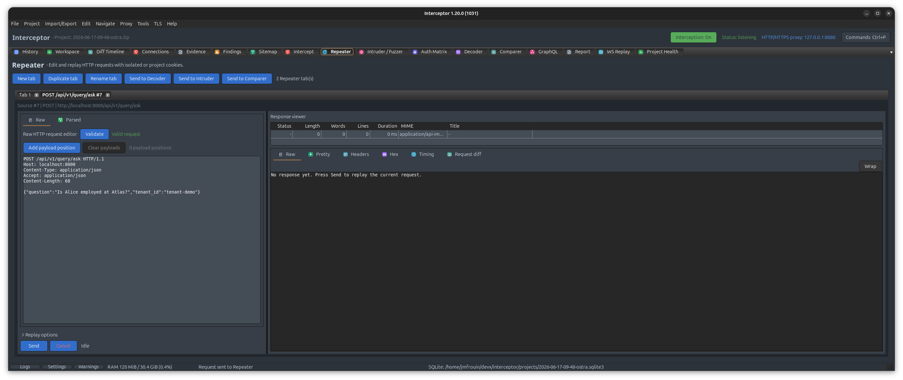Click the Comparer tab icon
903x380 pixels.
click(494, 52)
